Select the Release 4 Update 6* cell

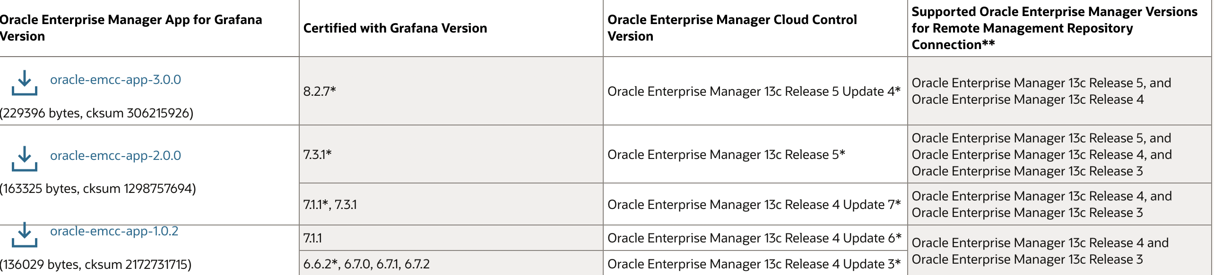pyautogui.click(x=755, y=238)
